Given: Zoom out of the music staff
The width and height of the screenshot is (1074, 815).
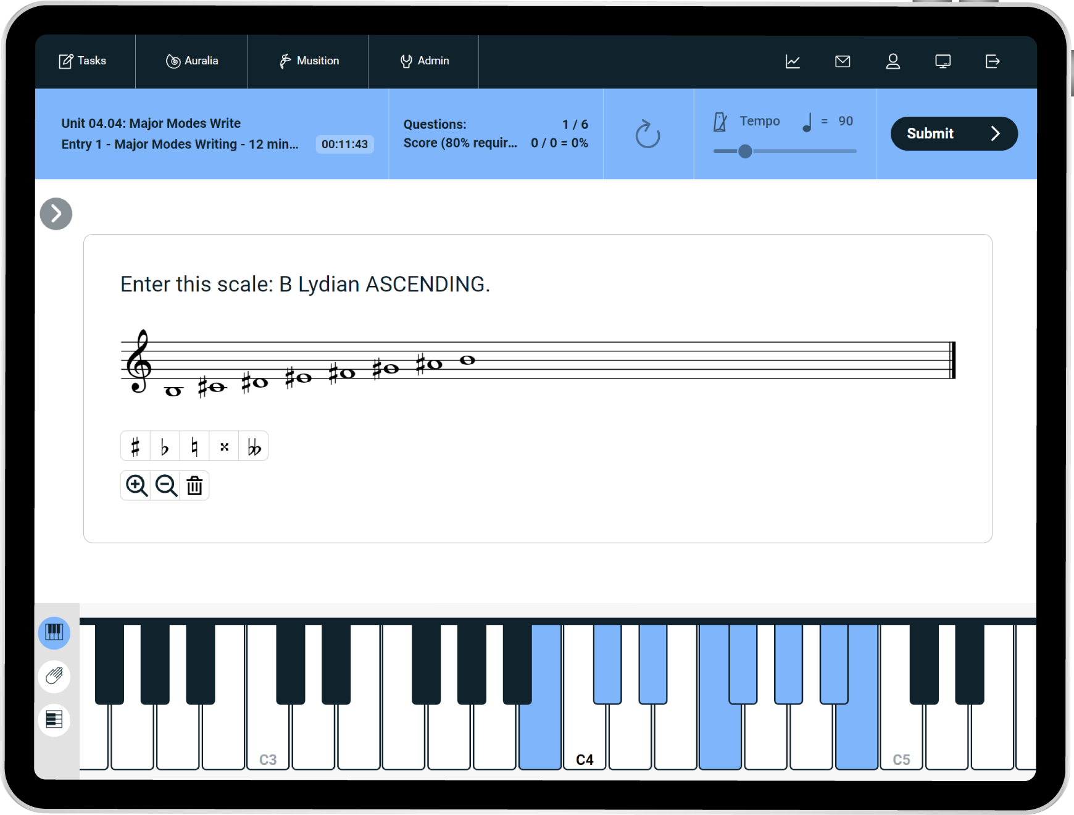Looking at the screenshot, I should (165, 486).
